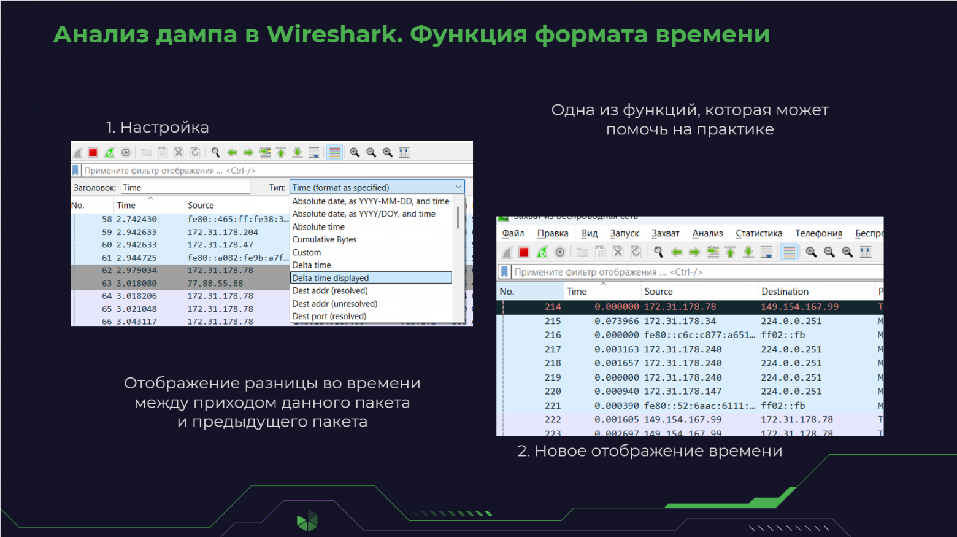Select packet row 214 to 149.154.167.99
The width and height of the screenshot is (957, 537).
pos(690,307)
